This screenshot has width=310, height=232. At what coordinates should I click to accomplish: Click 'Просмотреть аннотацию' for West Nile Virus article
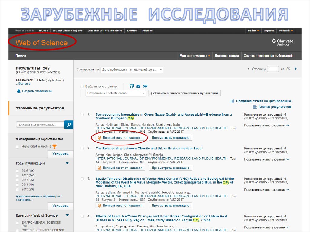coord(170,205)
